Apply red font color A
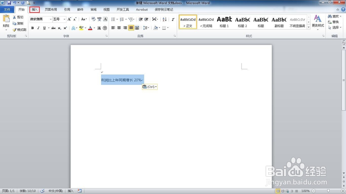This screenshot has height=194, width=346. pyautogui.click(x=90, y=28)
